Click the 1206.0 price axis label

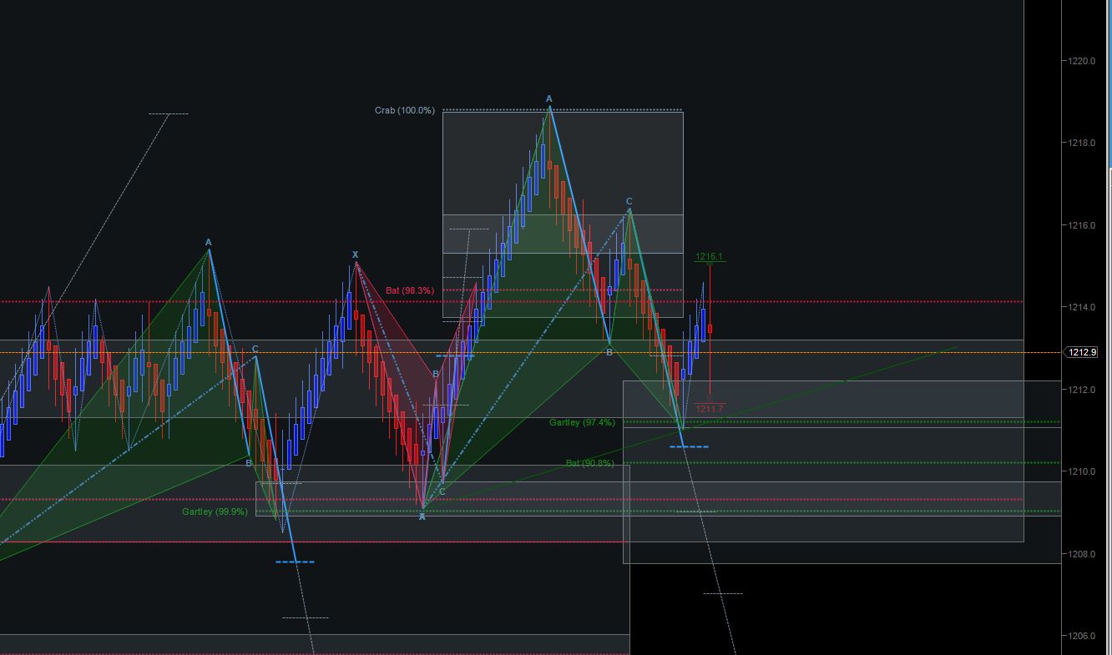(1083, 636)
